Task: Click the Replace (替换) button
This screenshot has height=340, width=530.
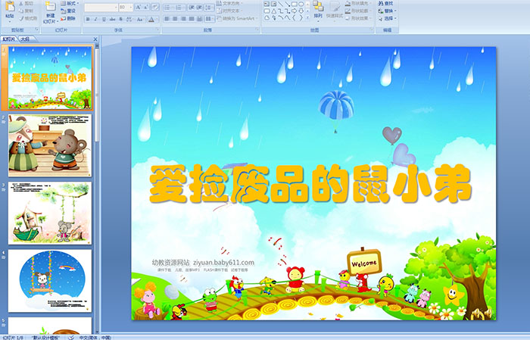Action: [388, 11]
